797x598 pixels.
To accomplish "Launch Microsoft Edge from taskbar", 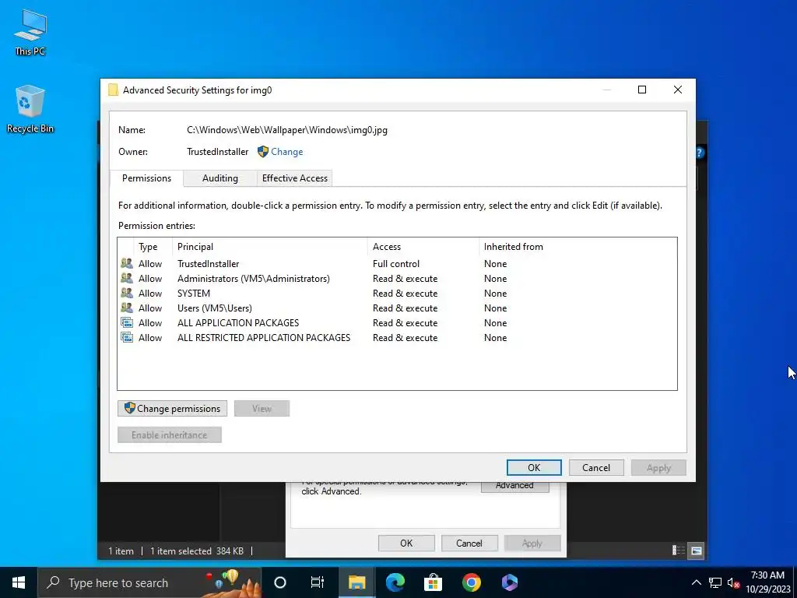I will pyautogui.click(x=395, y=582).
